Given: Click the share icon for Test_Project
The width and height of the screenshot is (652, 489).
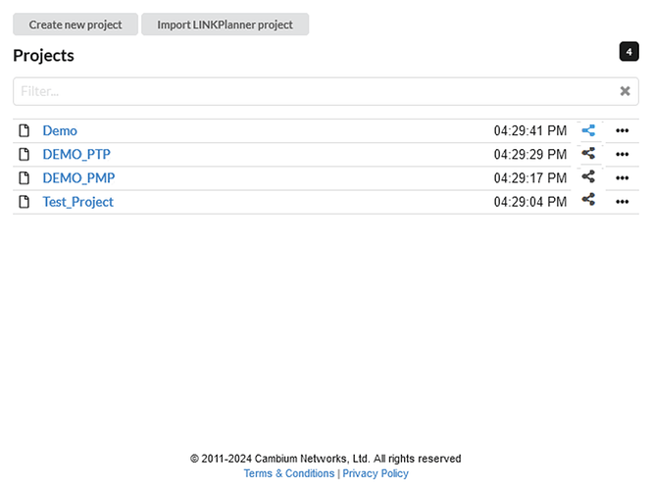Looking at the screenshot, I should click(588, 201).
